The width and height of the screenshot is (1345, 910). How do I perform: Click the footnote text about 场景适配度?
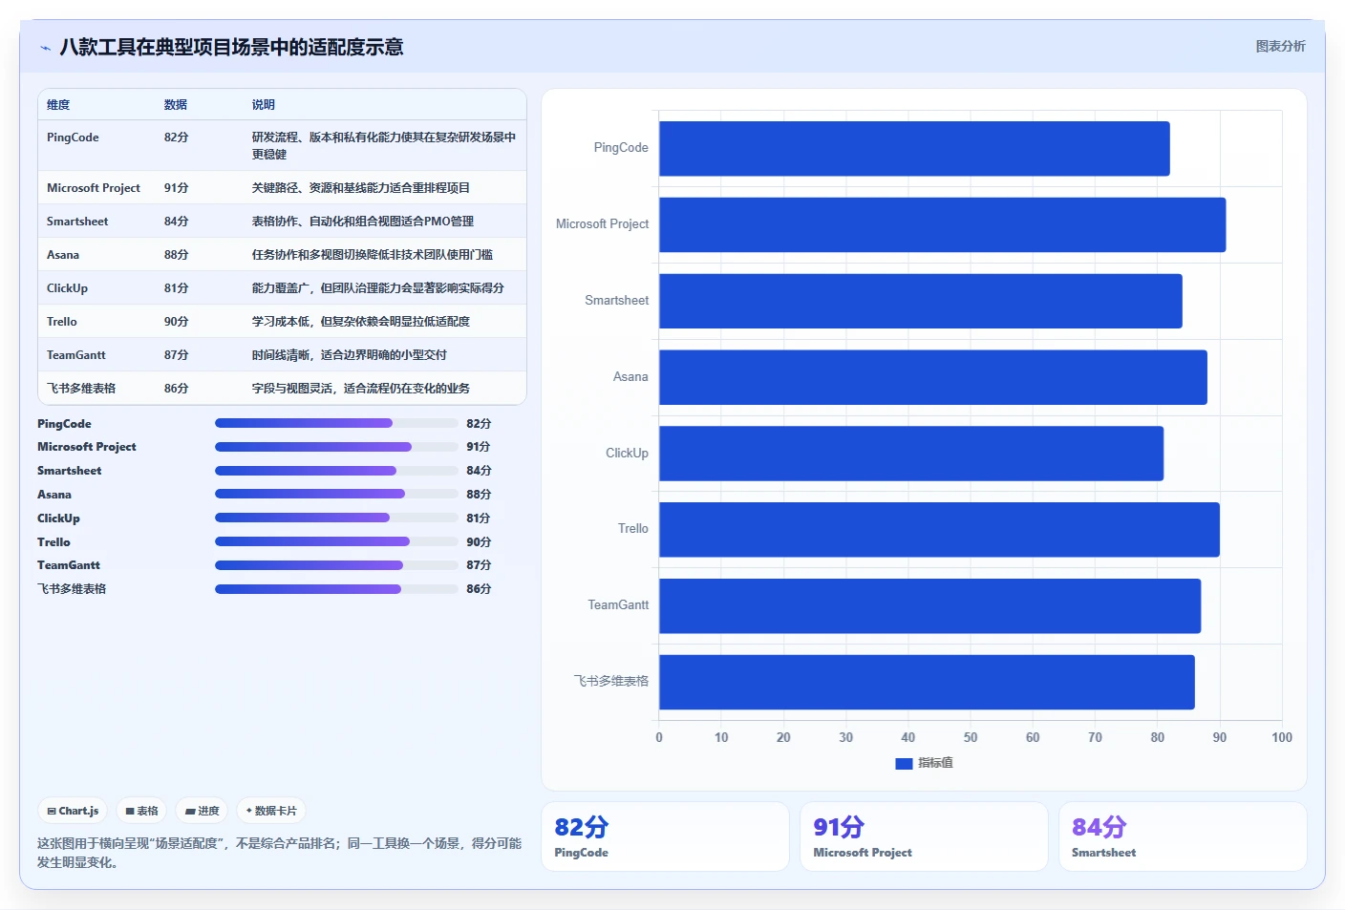(x=279, y=853)
